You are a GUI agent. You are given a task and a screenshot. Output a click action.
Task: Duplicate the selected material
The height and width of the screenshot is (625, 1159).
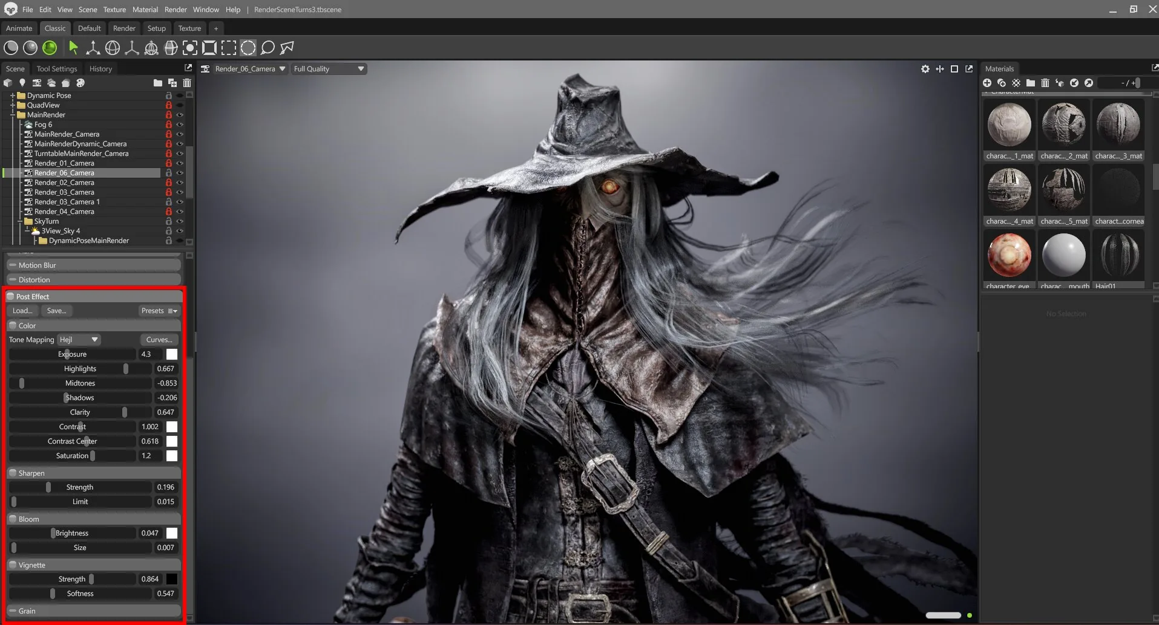click(x=1002, y=83)
